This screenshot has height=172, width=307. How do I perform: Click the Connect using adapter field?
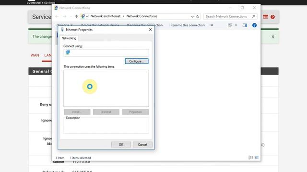click(x=106, y=53)
